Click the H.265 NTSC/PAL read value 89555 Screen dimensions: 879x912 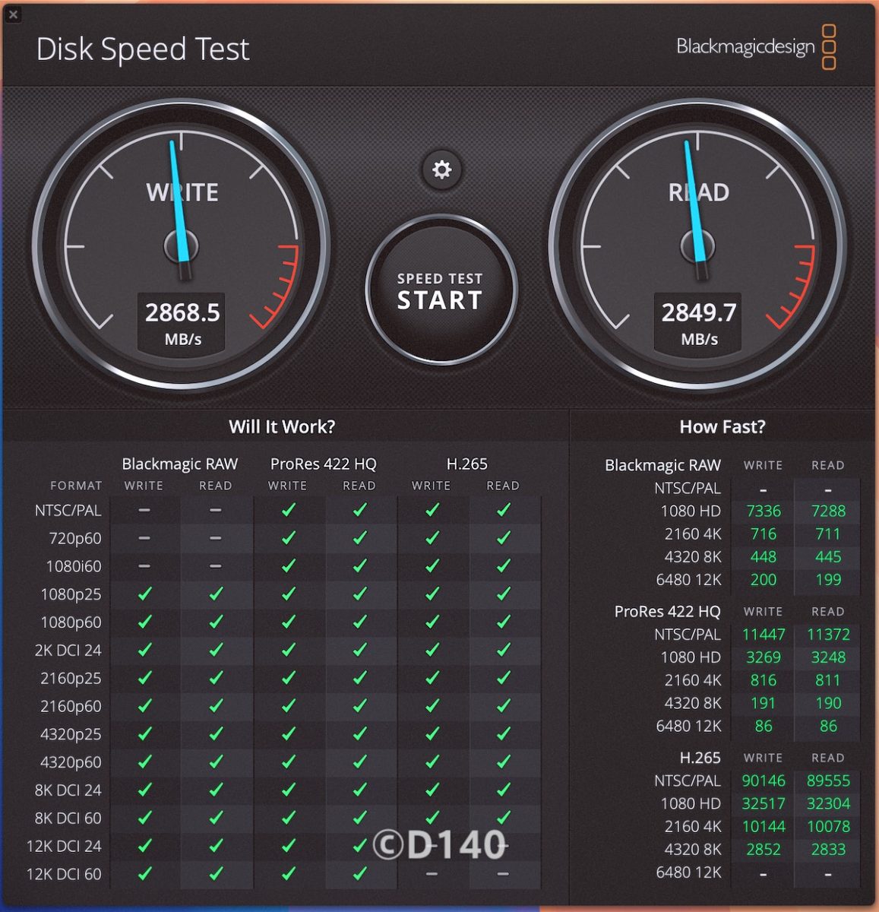click(827, 781)
